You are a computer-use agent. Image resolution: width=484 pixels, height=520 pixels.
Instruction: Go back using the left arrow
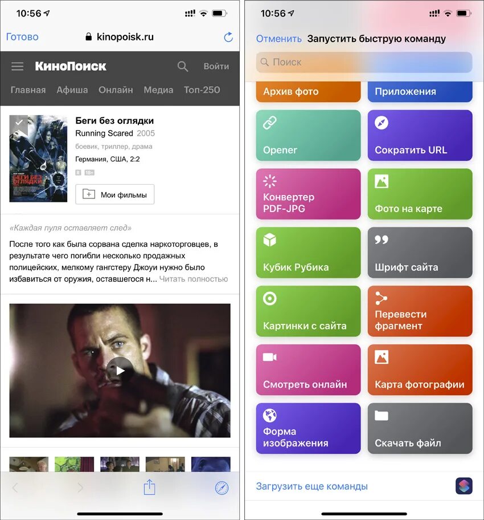[x=15, y=487]
